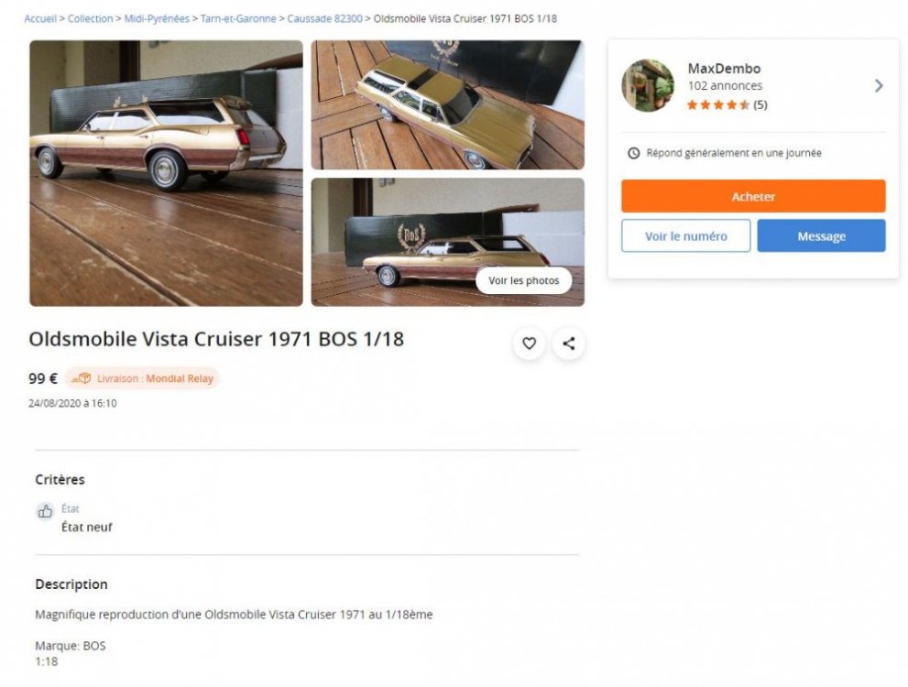Open MaxDembo's profile avatar
The image size is (908, 687).
[x=648, y=86]
